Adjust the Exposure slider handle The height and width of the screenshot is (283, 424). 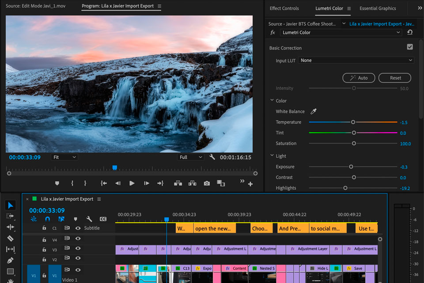351,167
